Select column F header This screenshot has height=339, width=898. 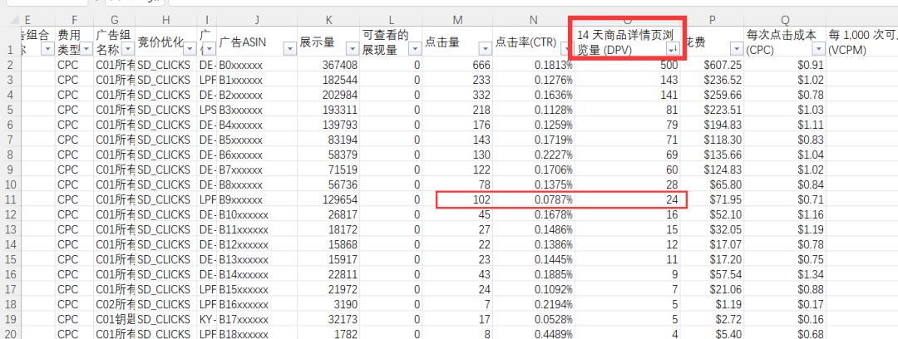point(75,21)
